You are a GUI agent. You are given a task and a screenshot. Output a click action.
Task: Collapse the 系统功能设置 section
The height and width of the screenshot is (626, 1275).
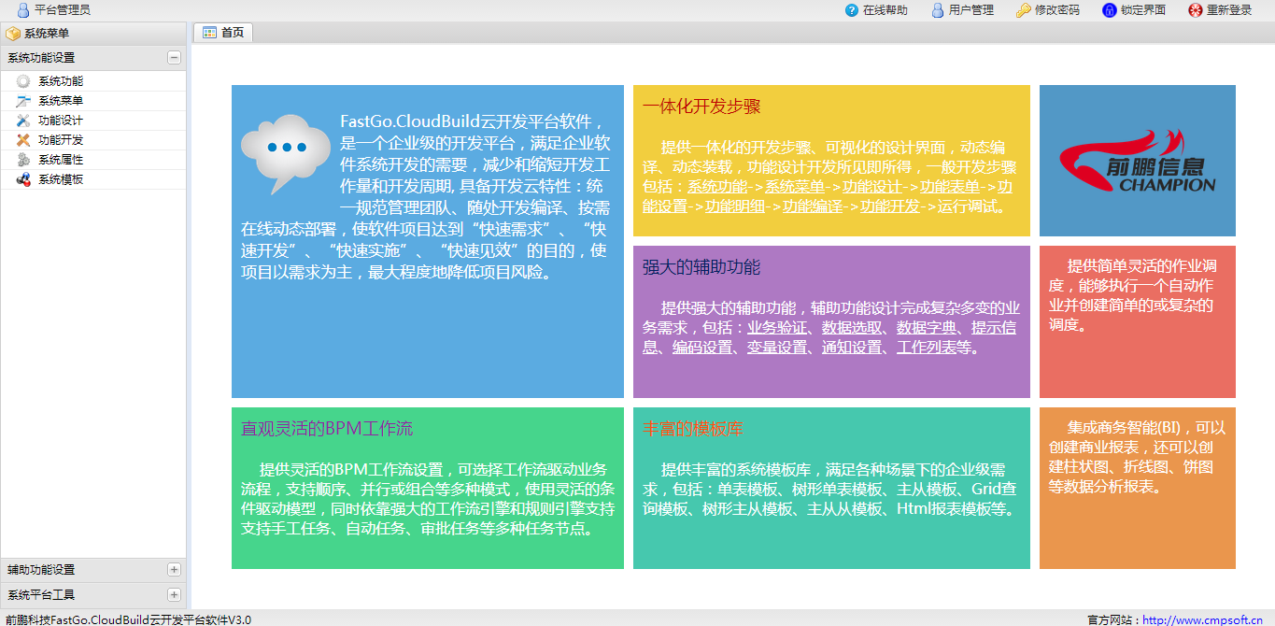174,58
